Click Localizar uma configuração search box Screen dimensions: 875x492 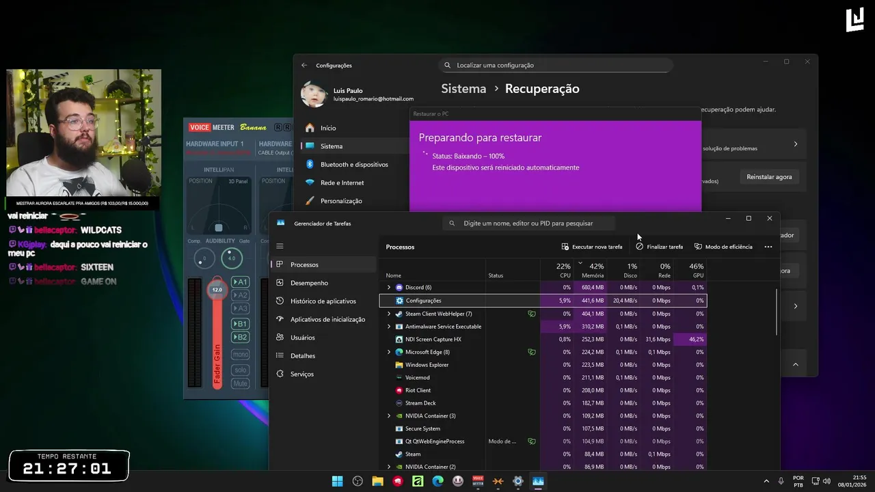click(555, 66)
